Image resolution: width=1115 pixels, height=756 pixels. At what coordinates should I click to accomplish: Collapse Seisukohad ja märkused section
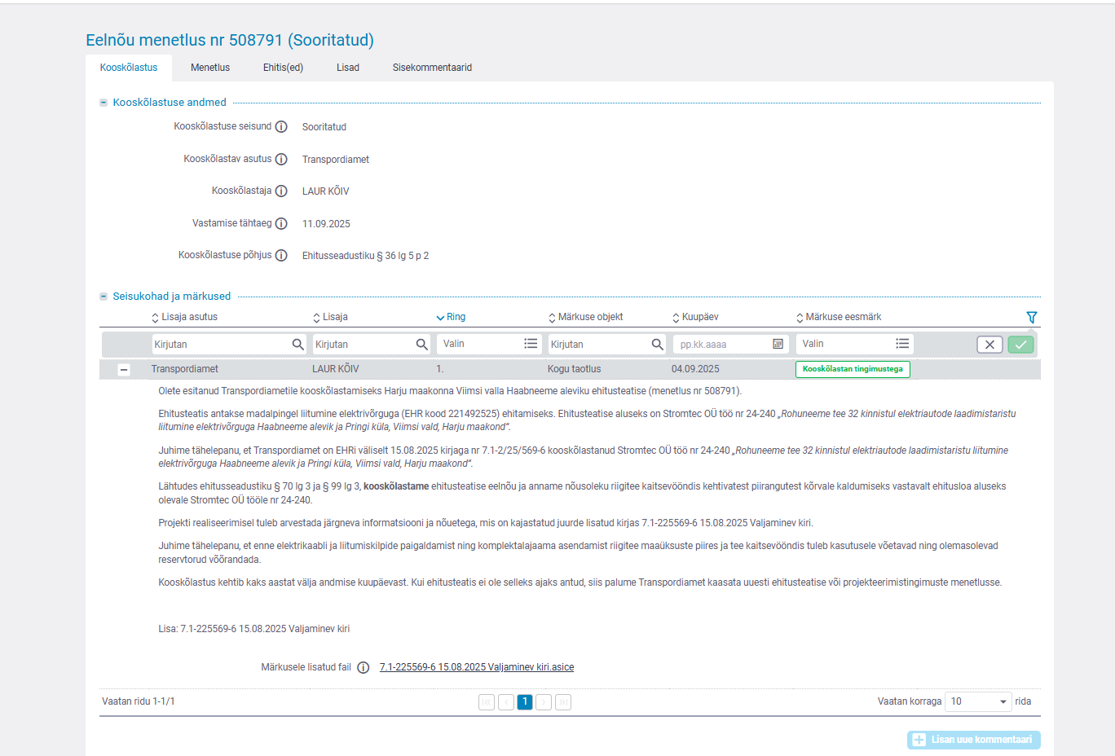104,297
